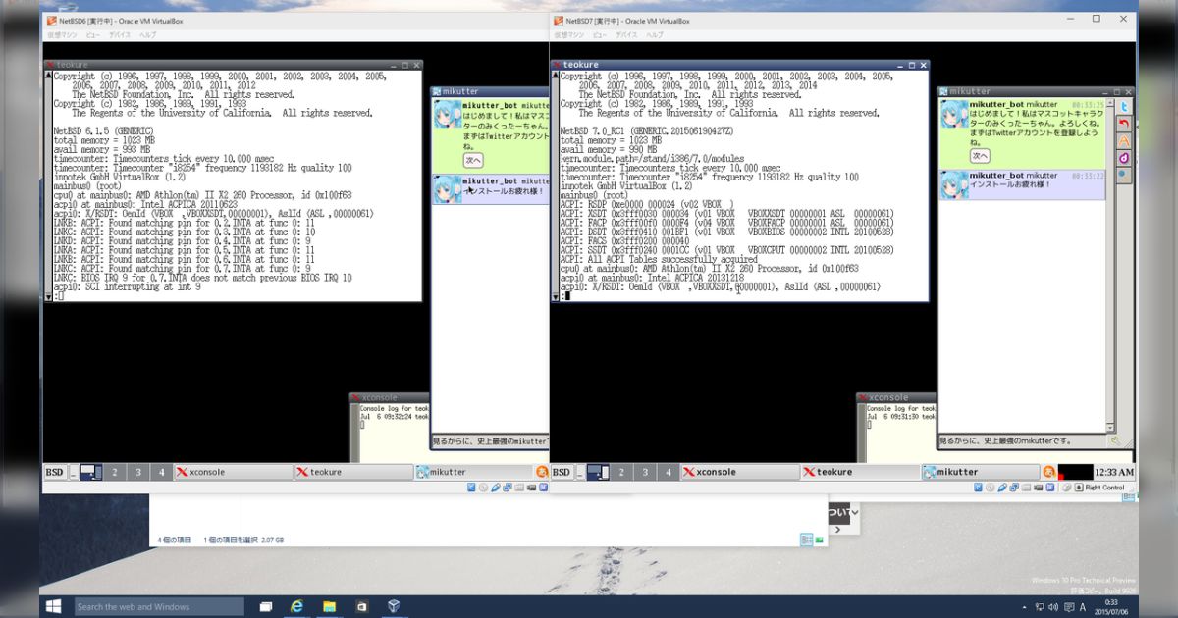
Task: Switch to workspace 4 in NetBSD6 panel
Action: tap(162, 472)
